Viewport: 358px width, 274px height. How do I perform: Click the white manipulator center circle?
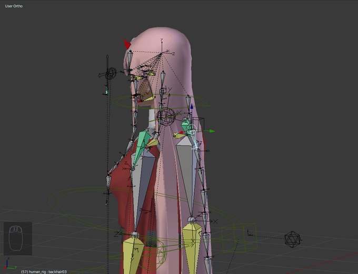point(192,130)
